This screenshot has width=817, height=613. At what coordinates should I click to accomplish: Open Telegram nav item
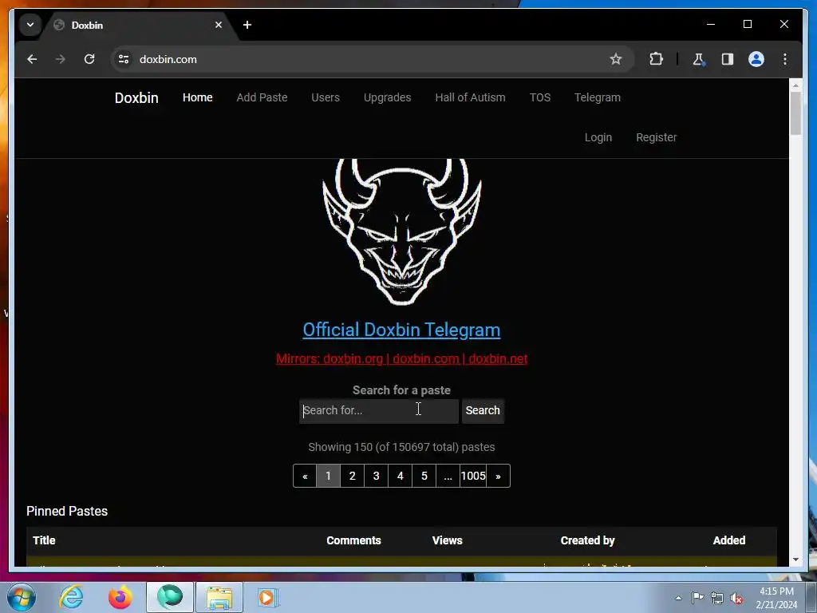pyautogui.click(x=598, y=97)
